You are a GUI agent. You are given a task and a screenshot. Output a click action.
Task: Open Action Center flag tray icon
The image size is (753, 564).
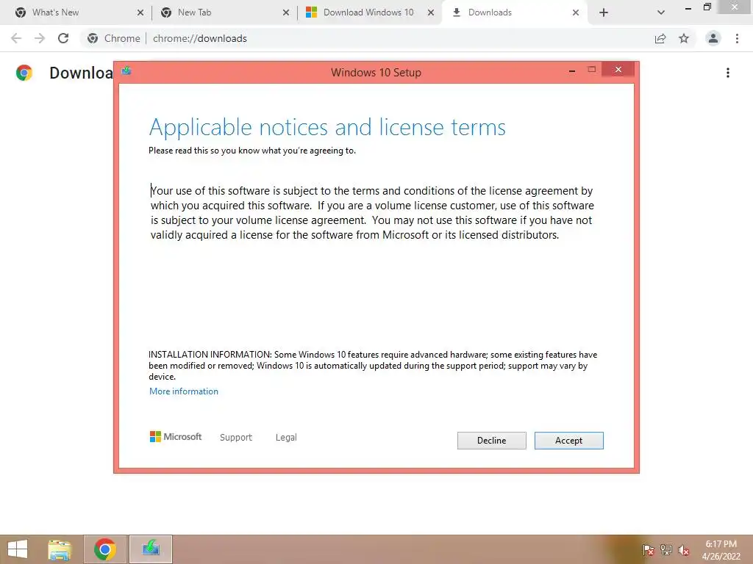(649, 549)
